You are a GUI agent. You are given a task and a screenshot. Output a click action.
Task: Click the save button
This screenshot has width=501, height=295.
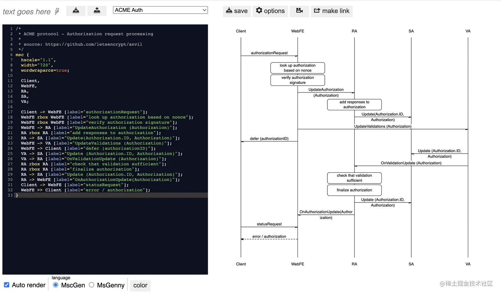pos(237,11)
